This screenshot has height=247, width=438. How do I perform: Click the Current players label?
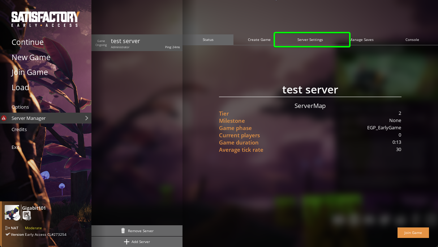[239, 135]
